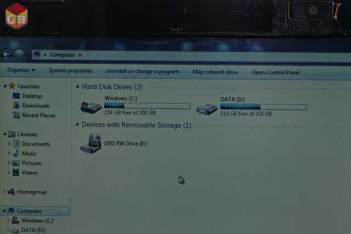Expand the Homegroup node

(x=4, y=191)
